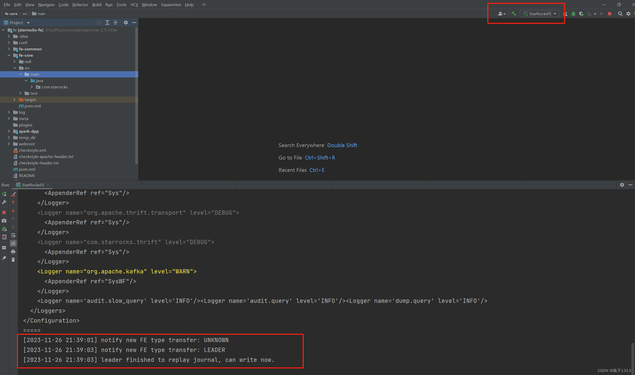This screenshot has height=375, width=635.
Task: Clear all console output with the trash icon
Action: [13, 260]
